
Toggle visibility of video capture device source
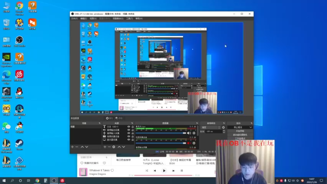[x=129, y=137]
